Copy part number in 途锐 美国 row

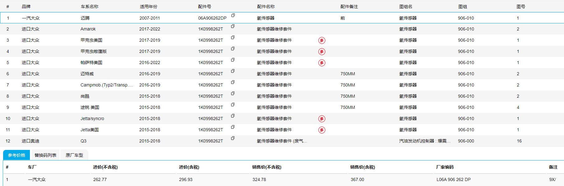[233, 105]
